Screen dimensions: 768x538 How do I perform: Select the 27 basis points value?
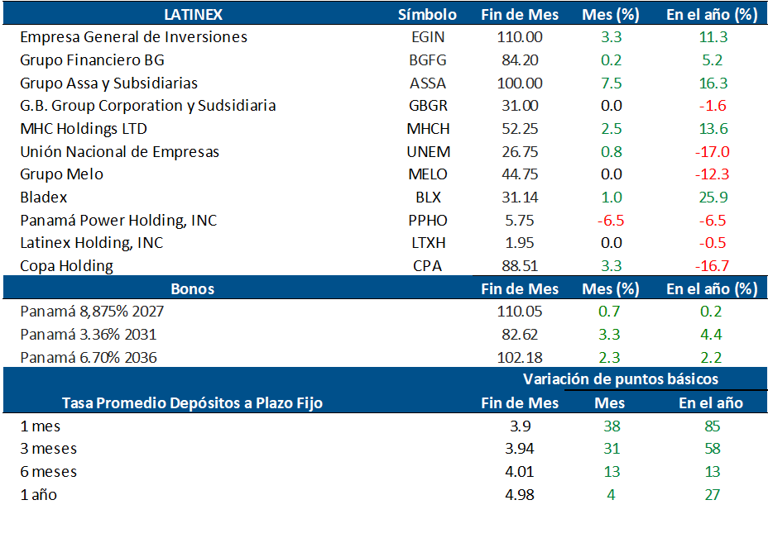(713, 495)
